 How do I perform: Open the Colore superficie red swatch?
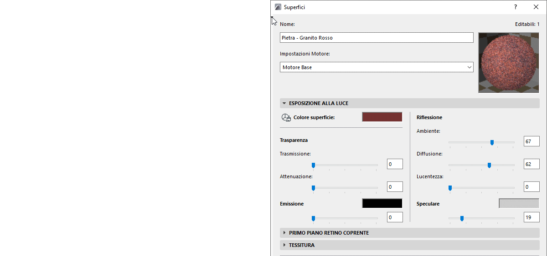(x=382, y=117)
